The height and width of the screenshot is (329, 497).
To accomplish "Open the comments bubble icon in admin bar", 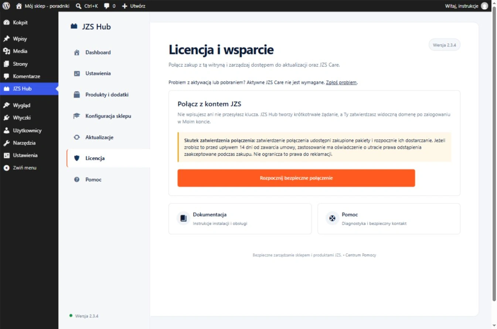I will coord(106,6).
